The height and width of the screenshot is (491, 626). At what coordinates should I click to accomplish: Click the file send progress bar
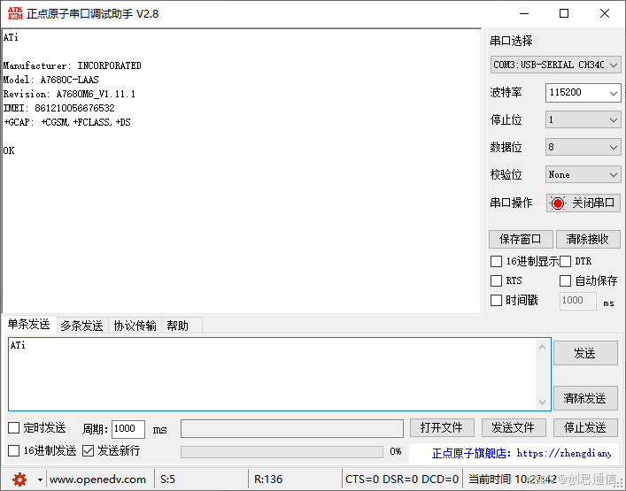pyautogui.click(x=282, y=451)
